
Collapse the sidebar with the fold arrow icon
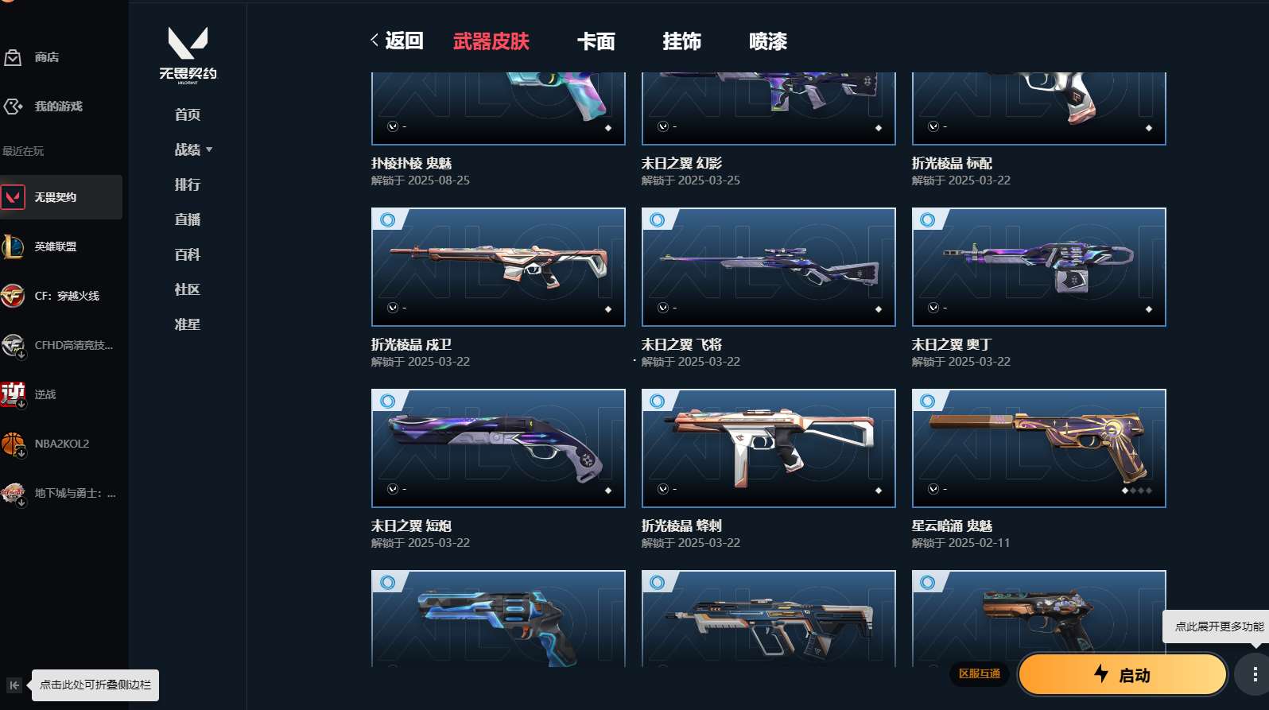[14, 685]
